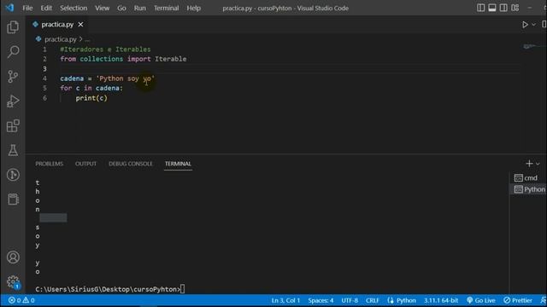Open the Help menu
The image size is (547, 307).
[x=193, y=8]
